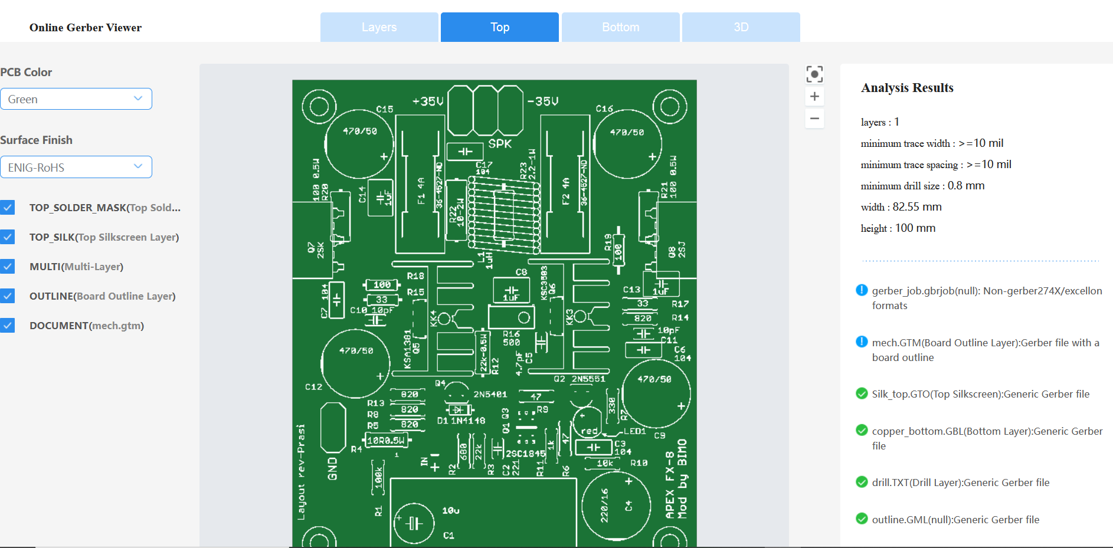Click the Surface Finish section label
Screen dimensions: 1113x548
[36, 140]
